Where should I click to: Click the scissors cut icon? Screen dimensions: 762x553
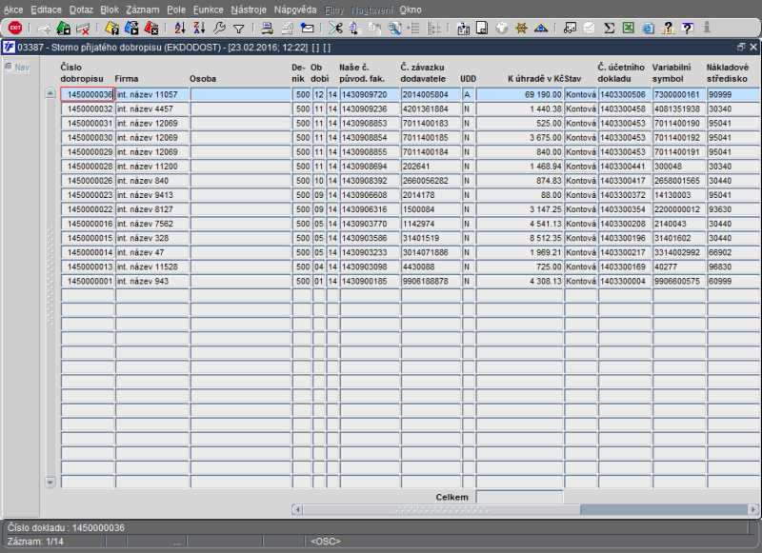(335, 29)
